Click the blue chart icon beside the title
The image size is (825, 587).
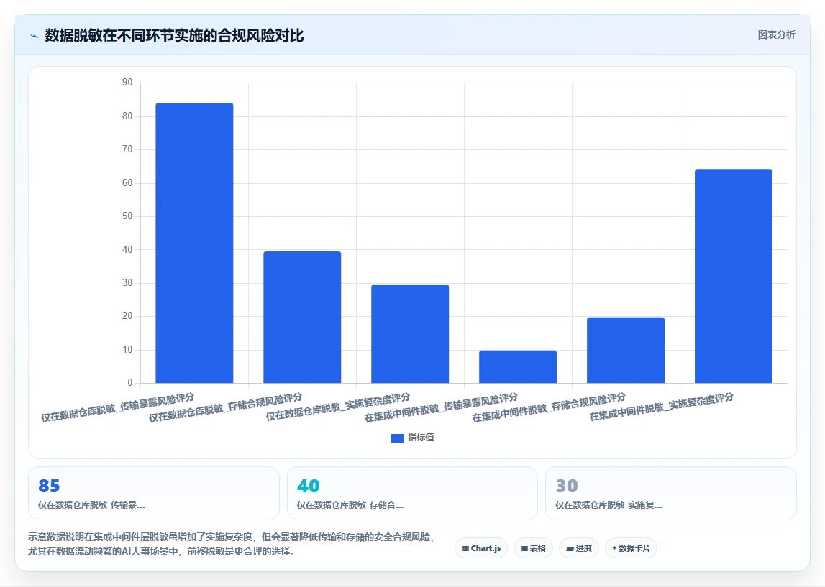click(35, 36)
